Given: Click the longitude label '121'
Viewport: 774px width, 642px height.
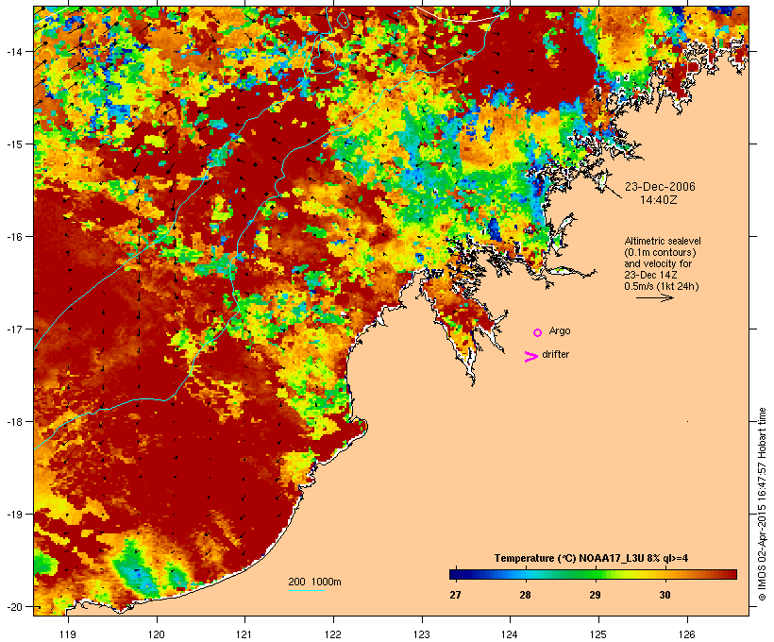Looking at the screenshot, I should tap(244, 634).
